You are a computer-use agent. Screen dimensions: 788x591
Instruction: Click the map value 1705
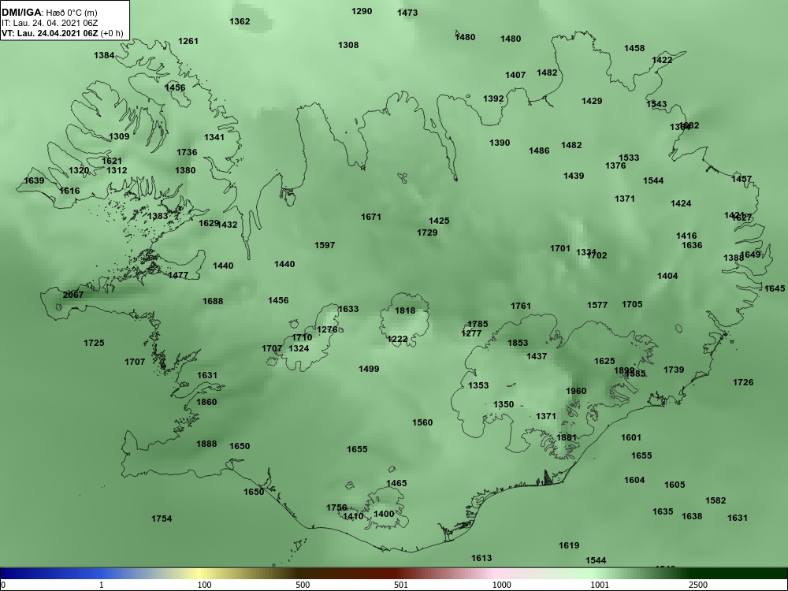pos(632,304)
